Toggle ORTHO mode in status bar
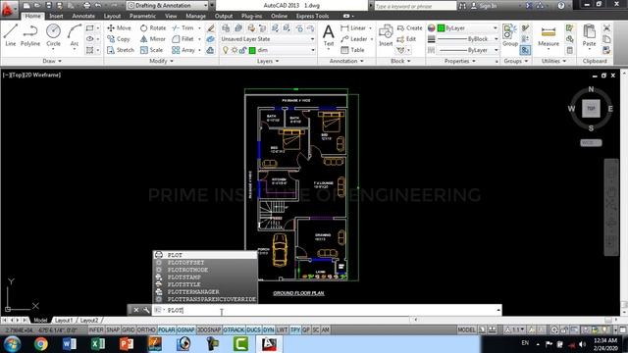 click(146, 329)
